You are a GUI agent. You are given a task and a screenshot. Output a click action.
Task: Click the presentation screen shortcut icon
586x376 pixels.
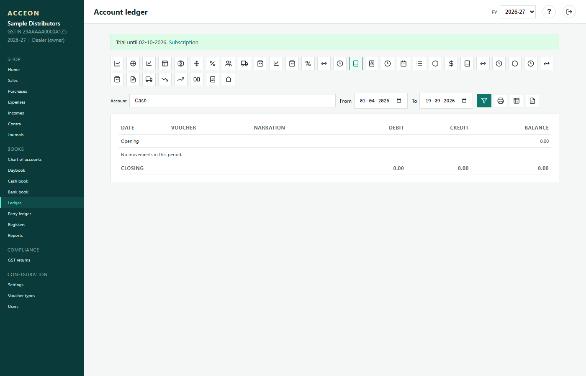(181, 64)
